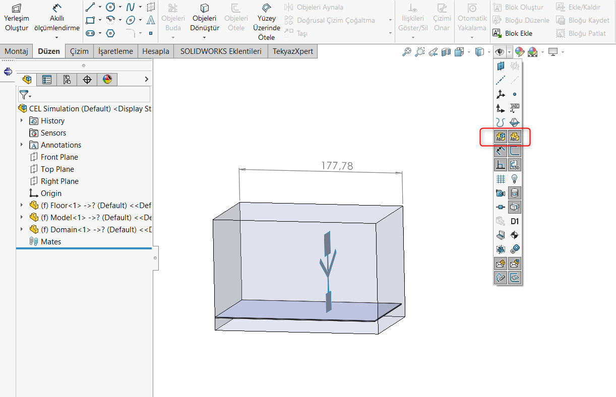The image size is (616, 397).
Task: Toggle View Center of Mass visibility
Action: [515, 235]
